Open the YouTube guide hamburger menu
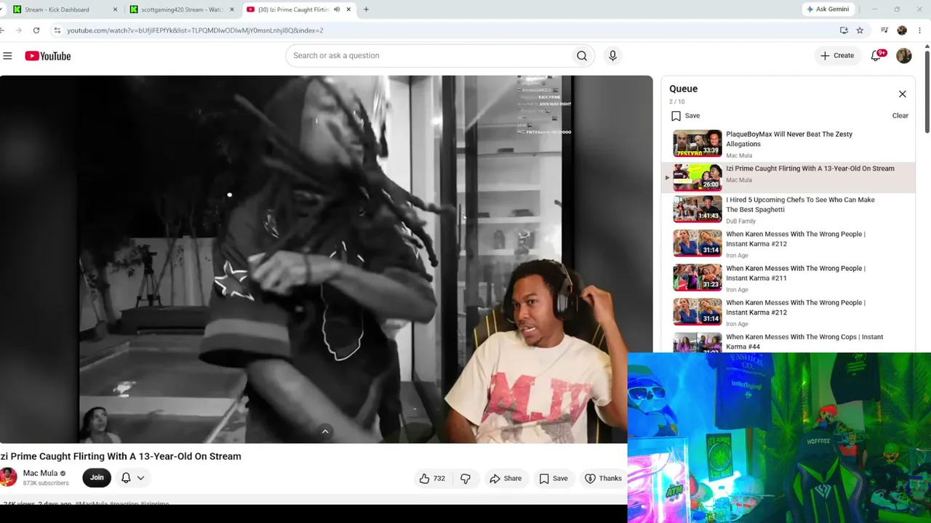Viewport: 931px width, 523px height. (x=7, y=56)
